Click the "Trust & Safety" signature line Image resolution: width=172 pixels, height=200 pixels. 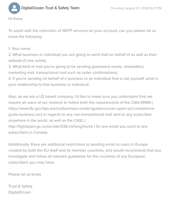coord(20,186)
